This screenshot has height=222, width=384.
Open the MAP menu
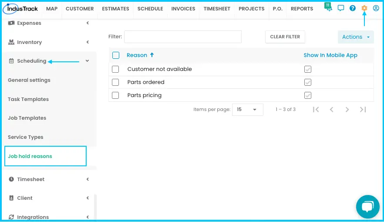(x=52, y=9)
